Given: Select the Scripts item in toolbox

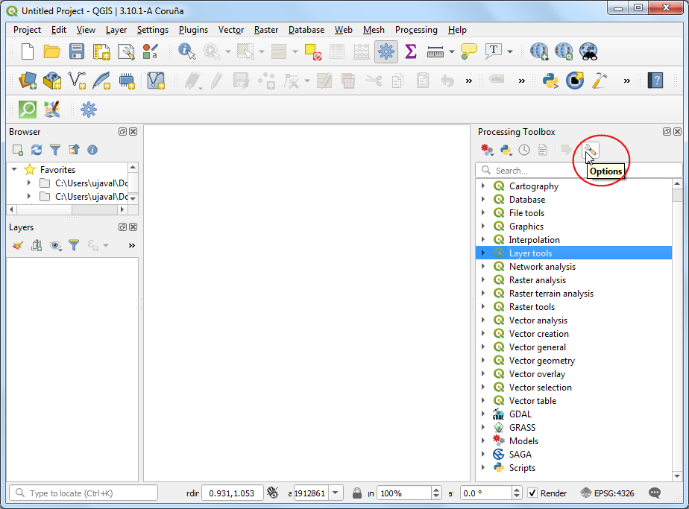Looking at the screenshot, I should pos(522,468).
